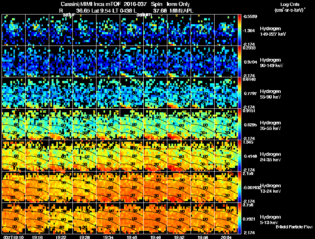Click the MIMI/APL text in header
This screenshot has height=239, width=315.
pyautogui.click(x=182, y=11)
